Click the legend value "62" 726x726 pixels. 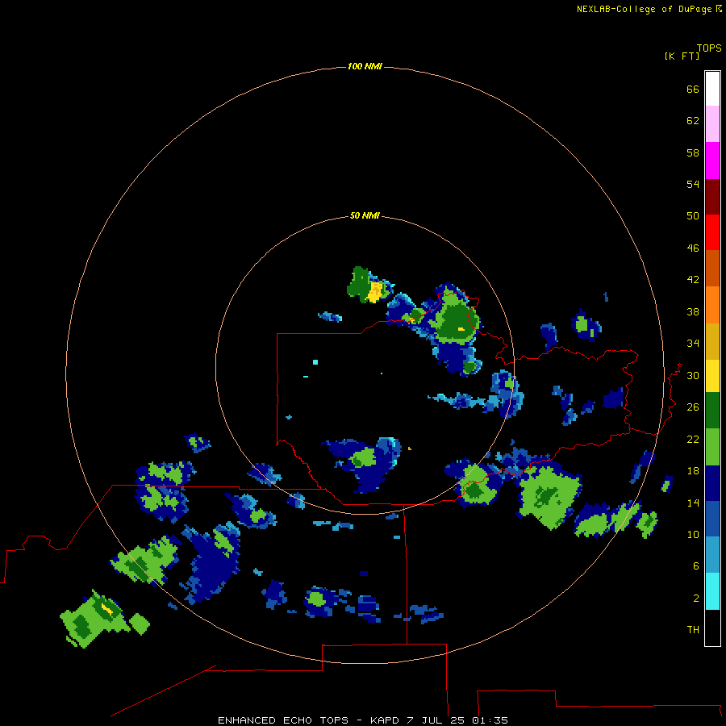pos(693,121)
